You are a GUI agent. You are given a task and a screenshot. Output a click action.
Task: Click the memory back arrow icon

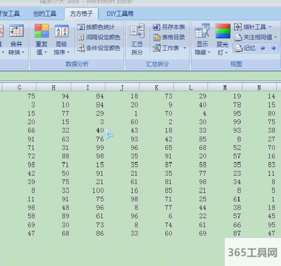point(262,48)
